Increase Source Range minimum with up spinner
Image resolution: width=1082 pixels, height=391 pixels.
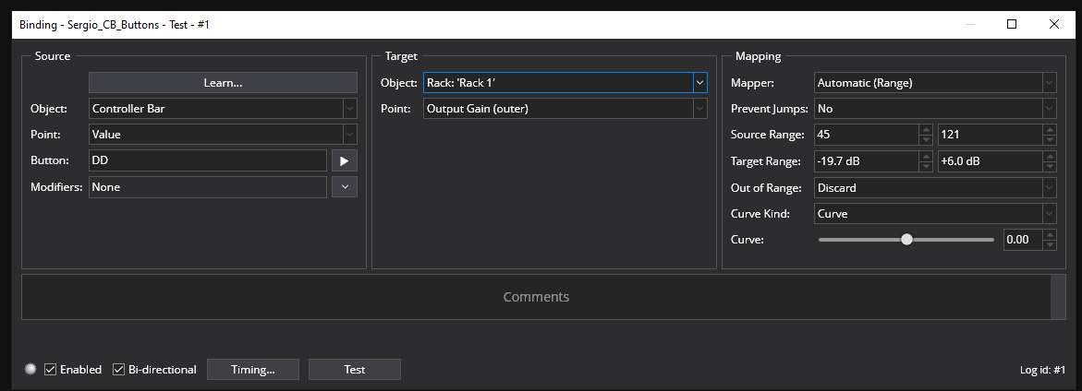pyautogui.click(x=925, y=130)
